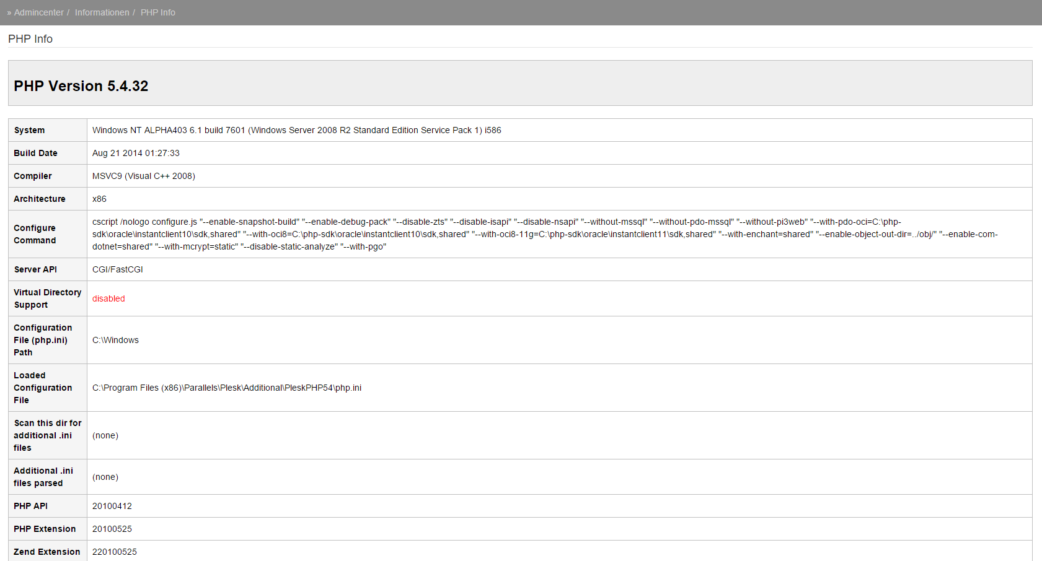Click the PHP API label
The height and width of the screenshot is (561, 1042).
tap(30, 506)
